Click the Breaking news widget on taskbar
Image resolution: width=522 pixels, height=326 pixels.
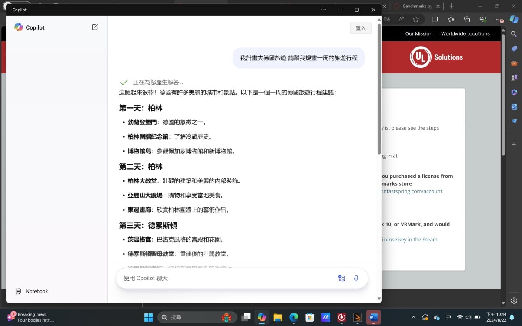[x=30, y=317]
